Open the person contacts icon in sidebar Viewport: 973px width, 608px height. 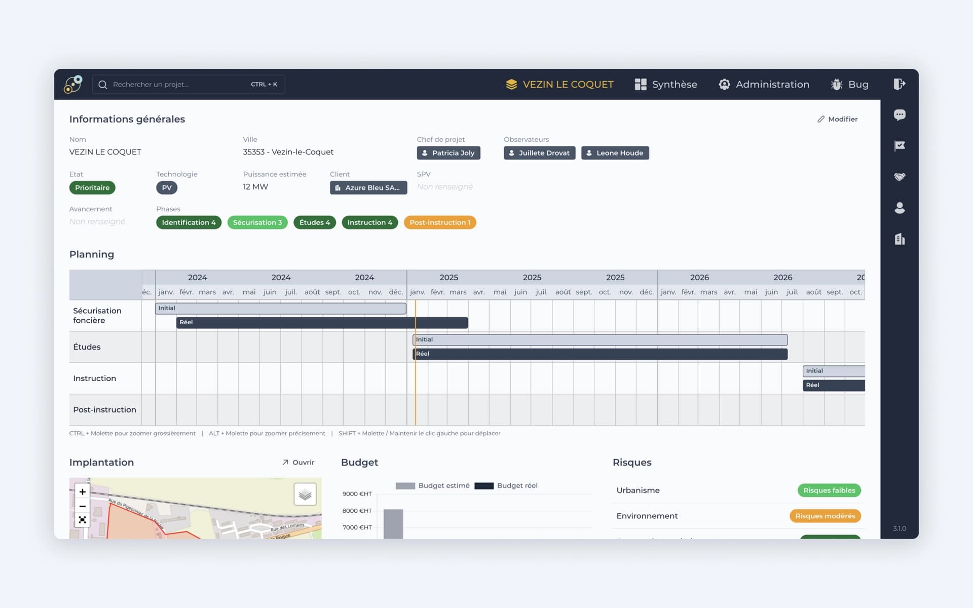900,208
